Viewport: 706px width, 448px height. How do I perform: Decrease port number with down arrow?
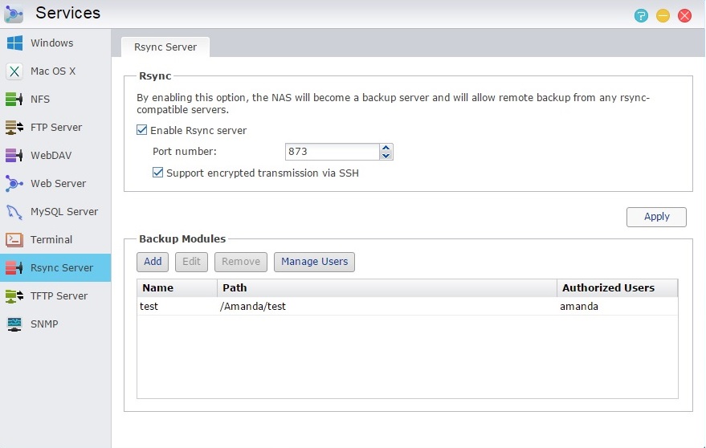(386, 156)
